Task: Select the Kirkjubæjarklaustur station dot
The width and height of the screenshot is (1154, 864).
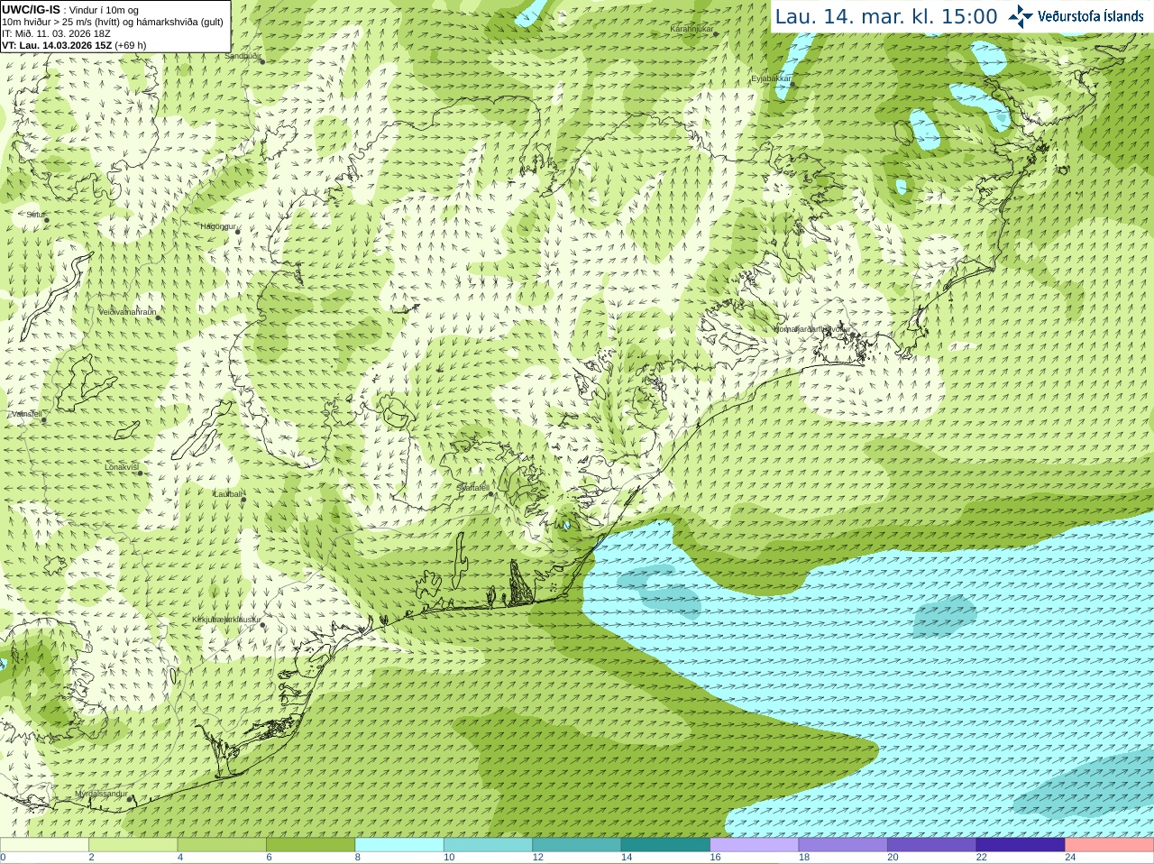Action: (x=264, y=625)
